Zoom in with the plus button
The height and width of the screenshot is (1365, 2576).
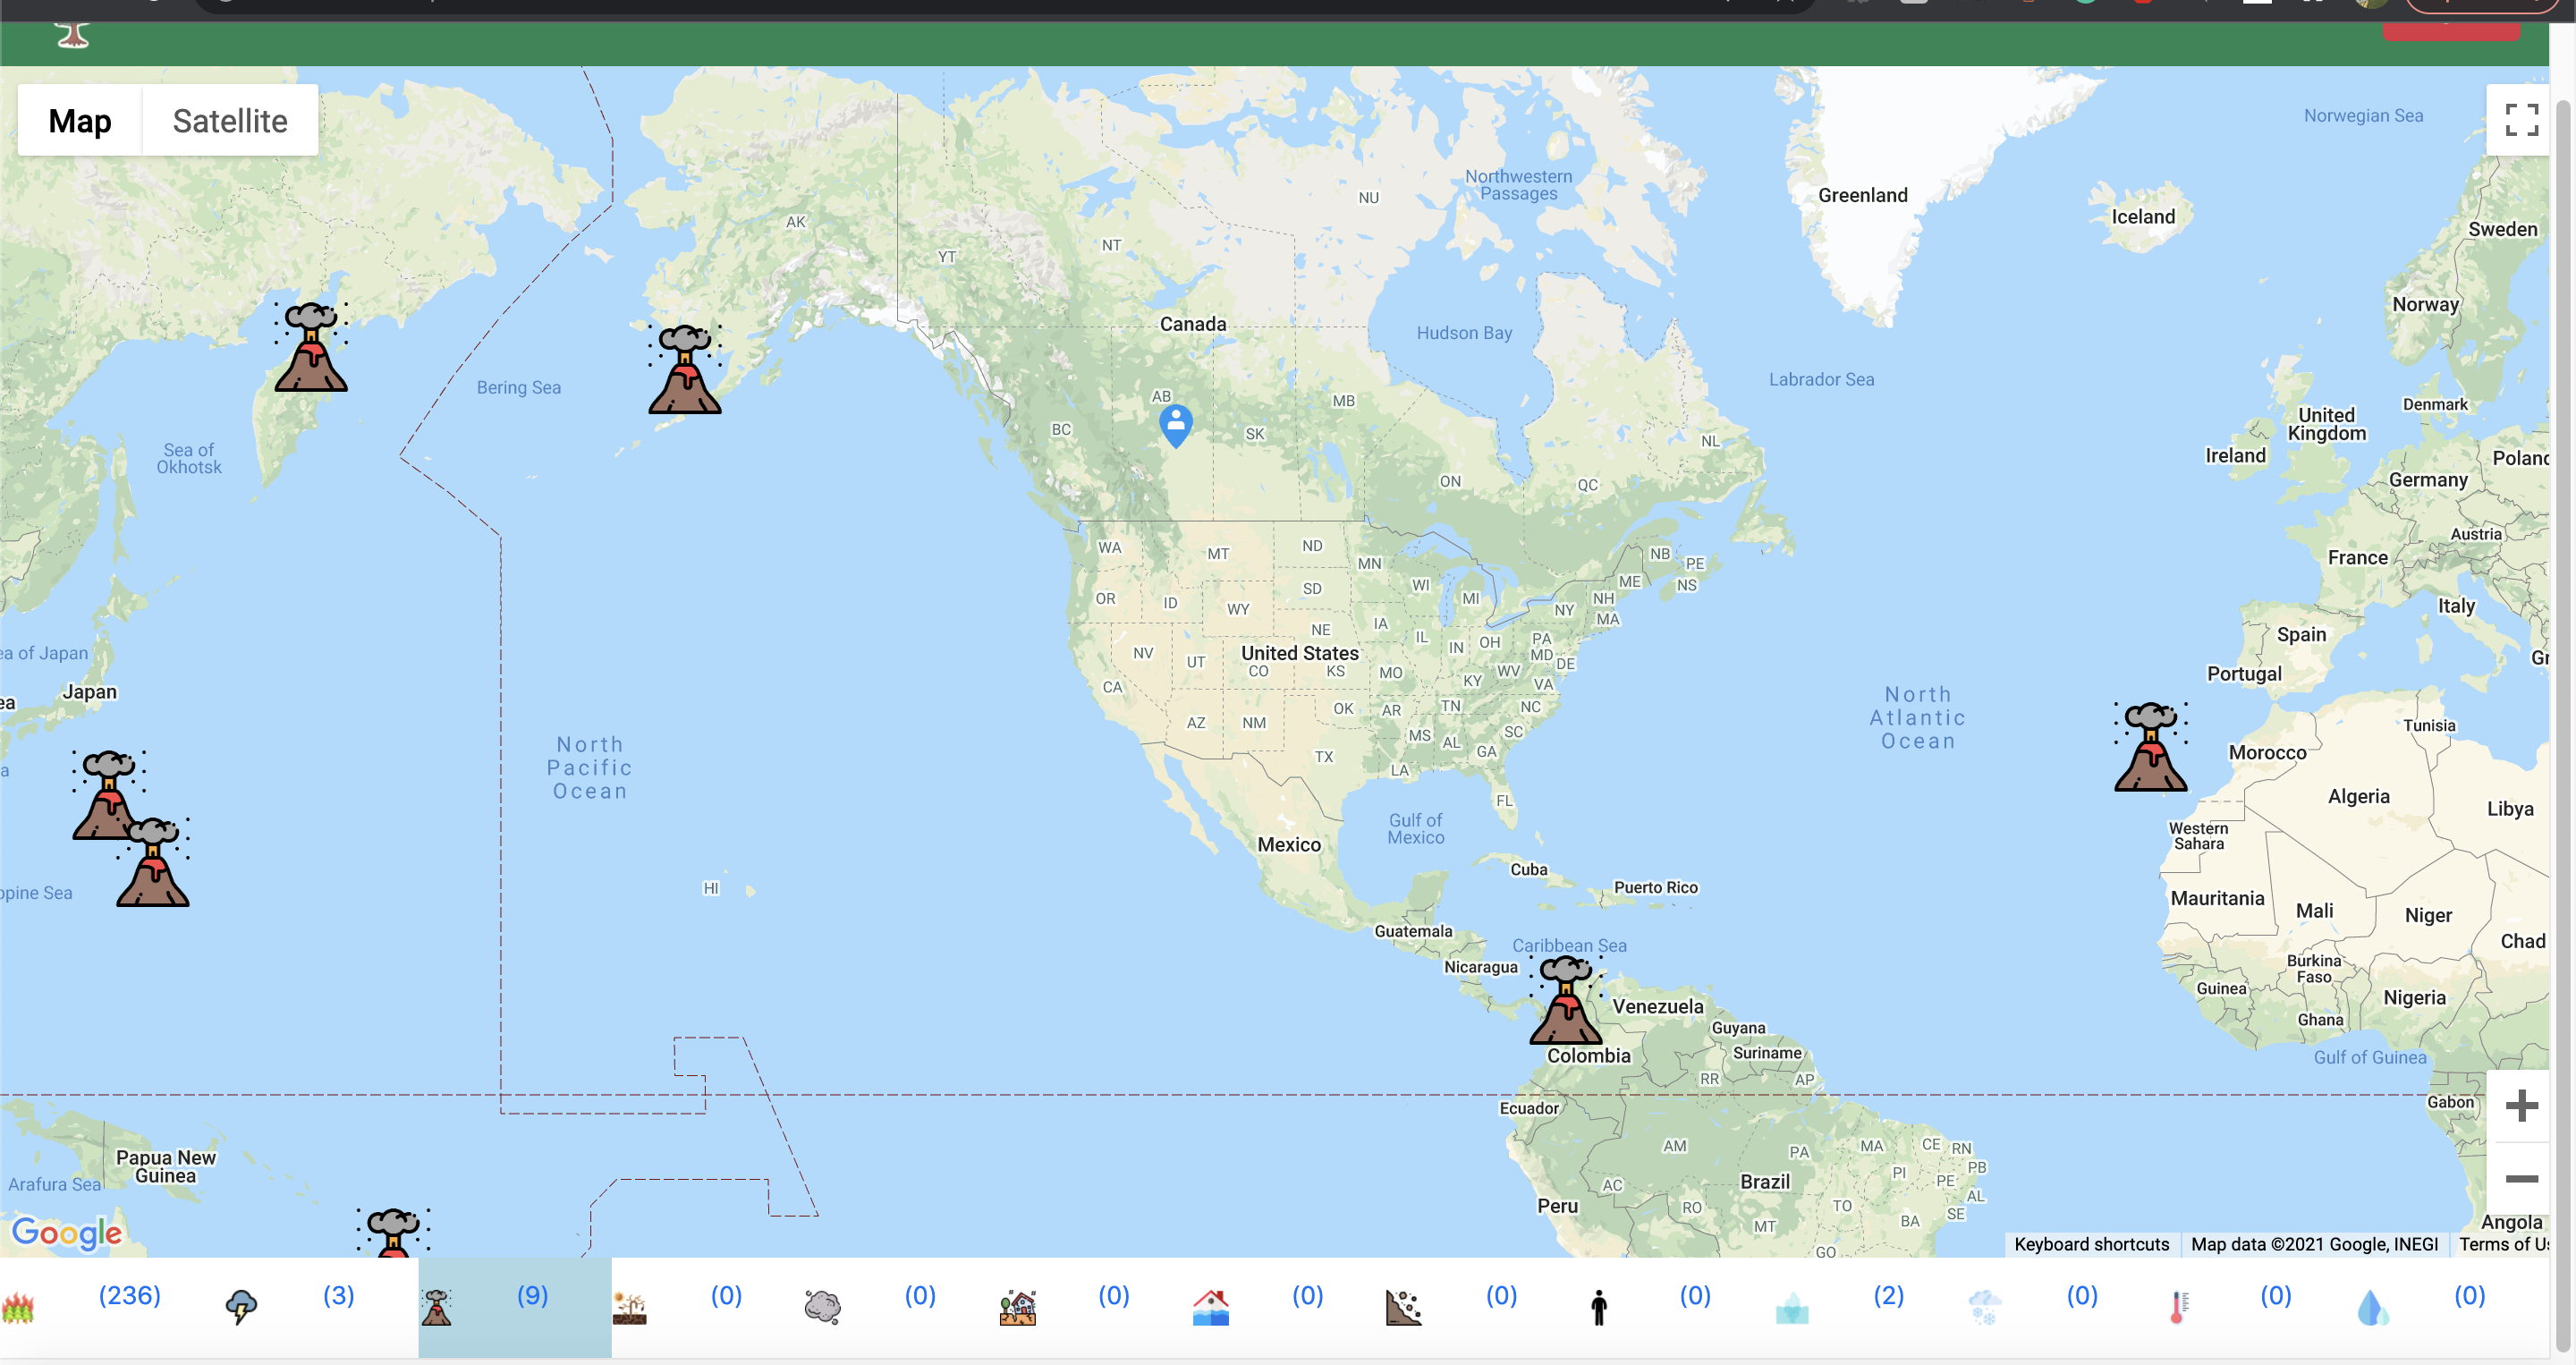[2521, 1106]
